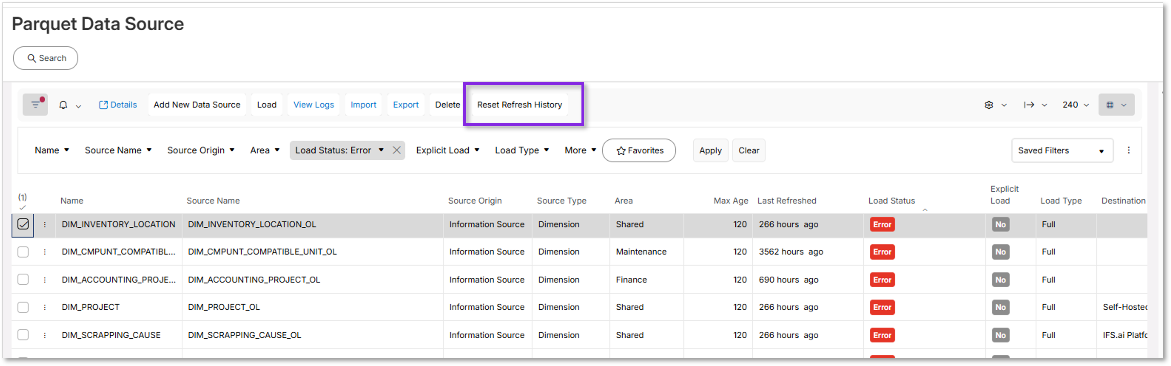Click the notification bell icon
This screenshot has width=1171, height=366.
(x=63, y=105)
